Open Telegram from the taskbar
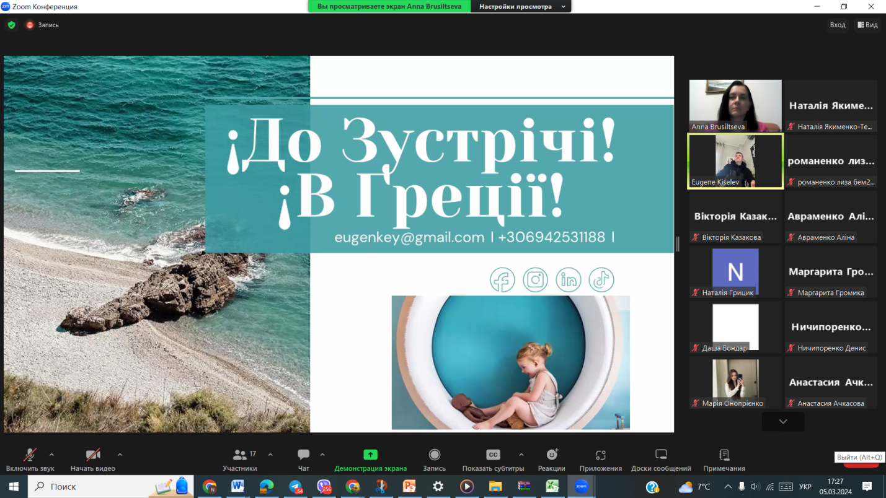This screenshot has width=886, height=498. [x=296, y=487]
